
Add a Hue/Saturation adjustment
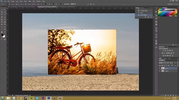pyautogui.click(x=162, y=53)
